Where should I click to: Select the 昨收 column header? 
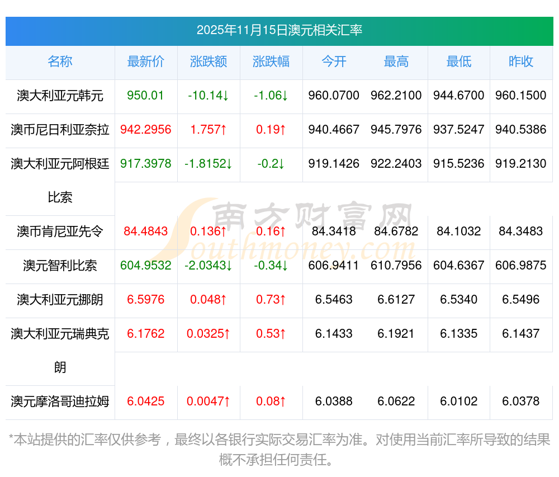click(x=521, y=62)
